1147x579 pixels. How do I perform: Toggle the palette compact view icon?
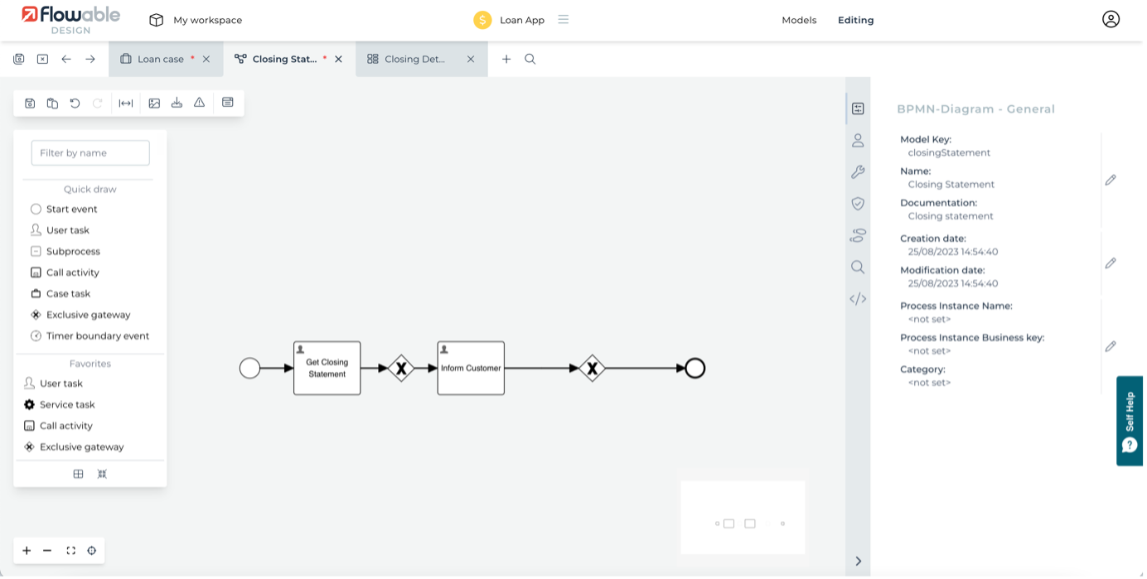[102, 474]
